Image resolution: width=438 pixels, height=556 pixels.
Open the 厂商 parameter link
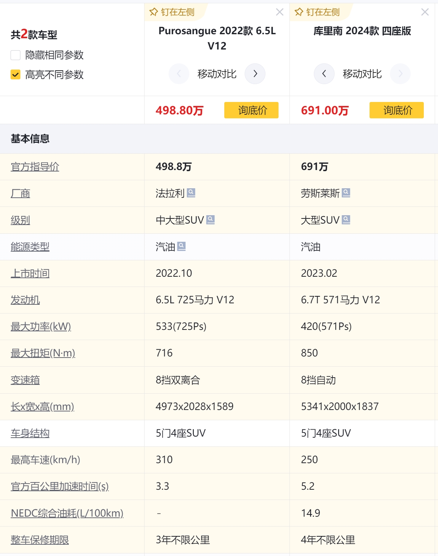pyautogui.click(x=20, y=193)
